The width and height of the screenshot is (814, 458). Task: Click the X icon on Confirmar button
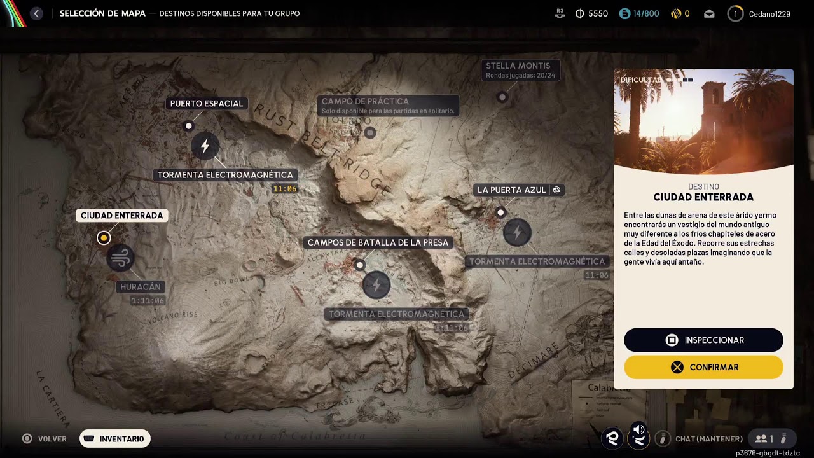[x=677, y=367]
